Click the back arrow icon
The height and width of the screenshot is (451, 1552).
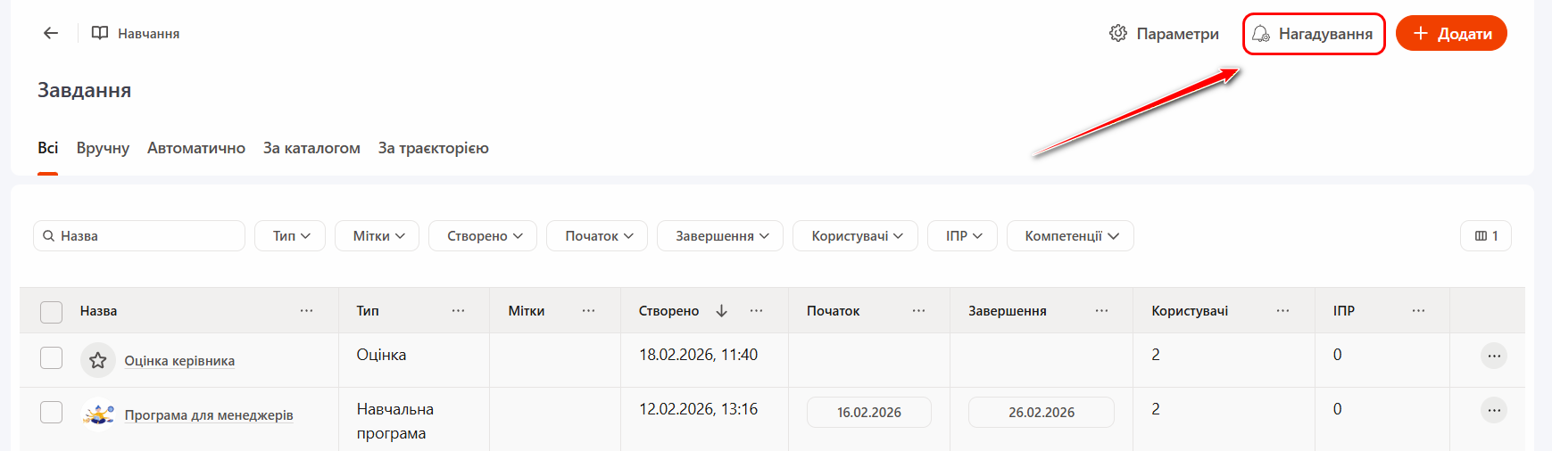[51, 33]
